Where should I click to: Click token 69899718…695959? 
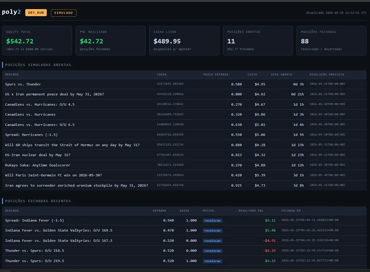pos(170,135)
